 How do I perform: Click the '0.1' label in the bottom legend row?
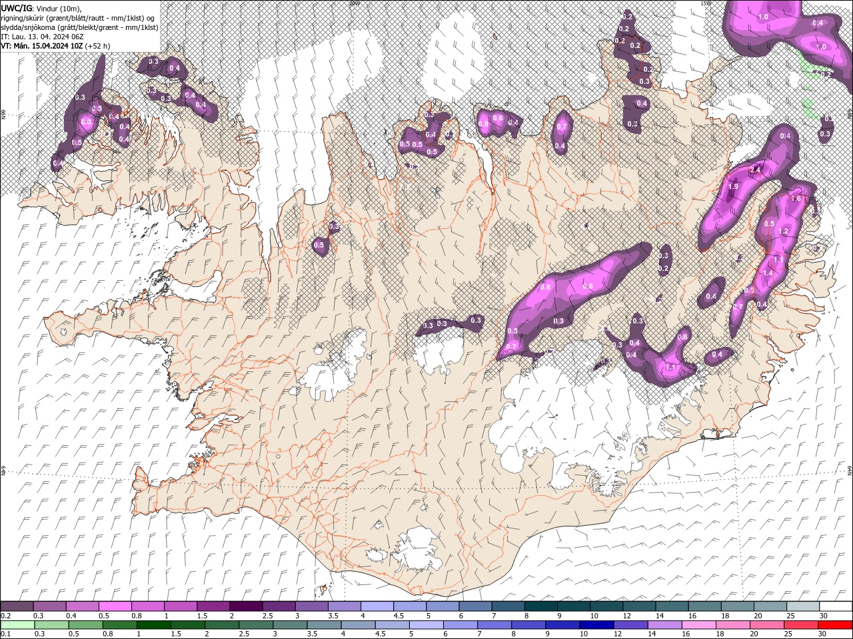click(6, 634)
